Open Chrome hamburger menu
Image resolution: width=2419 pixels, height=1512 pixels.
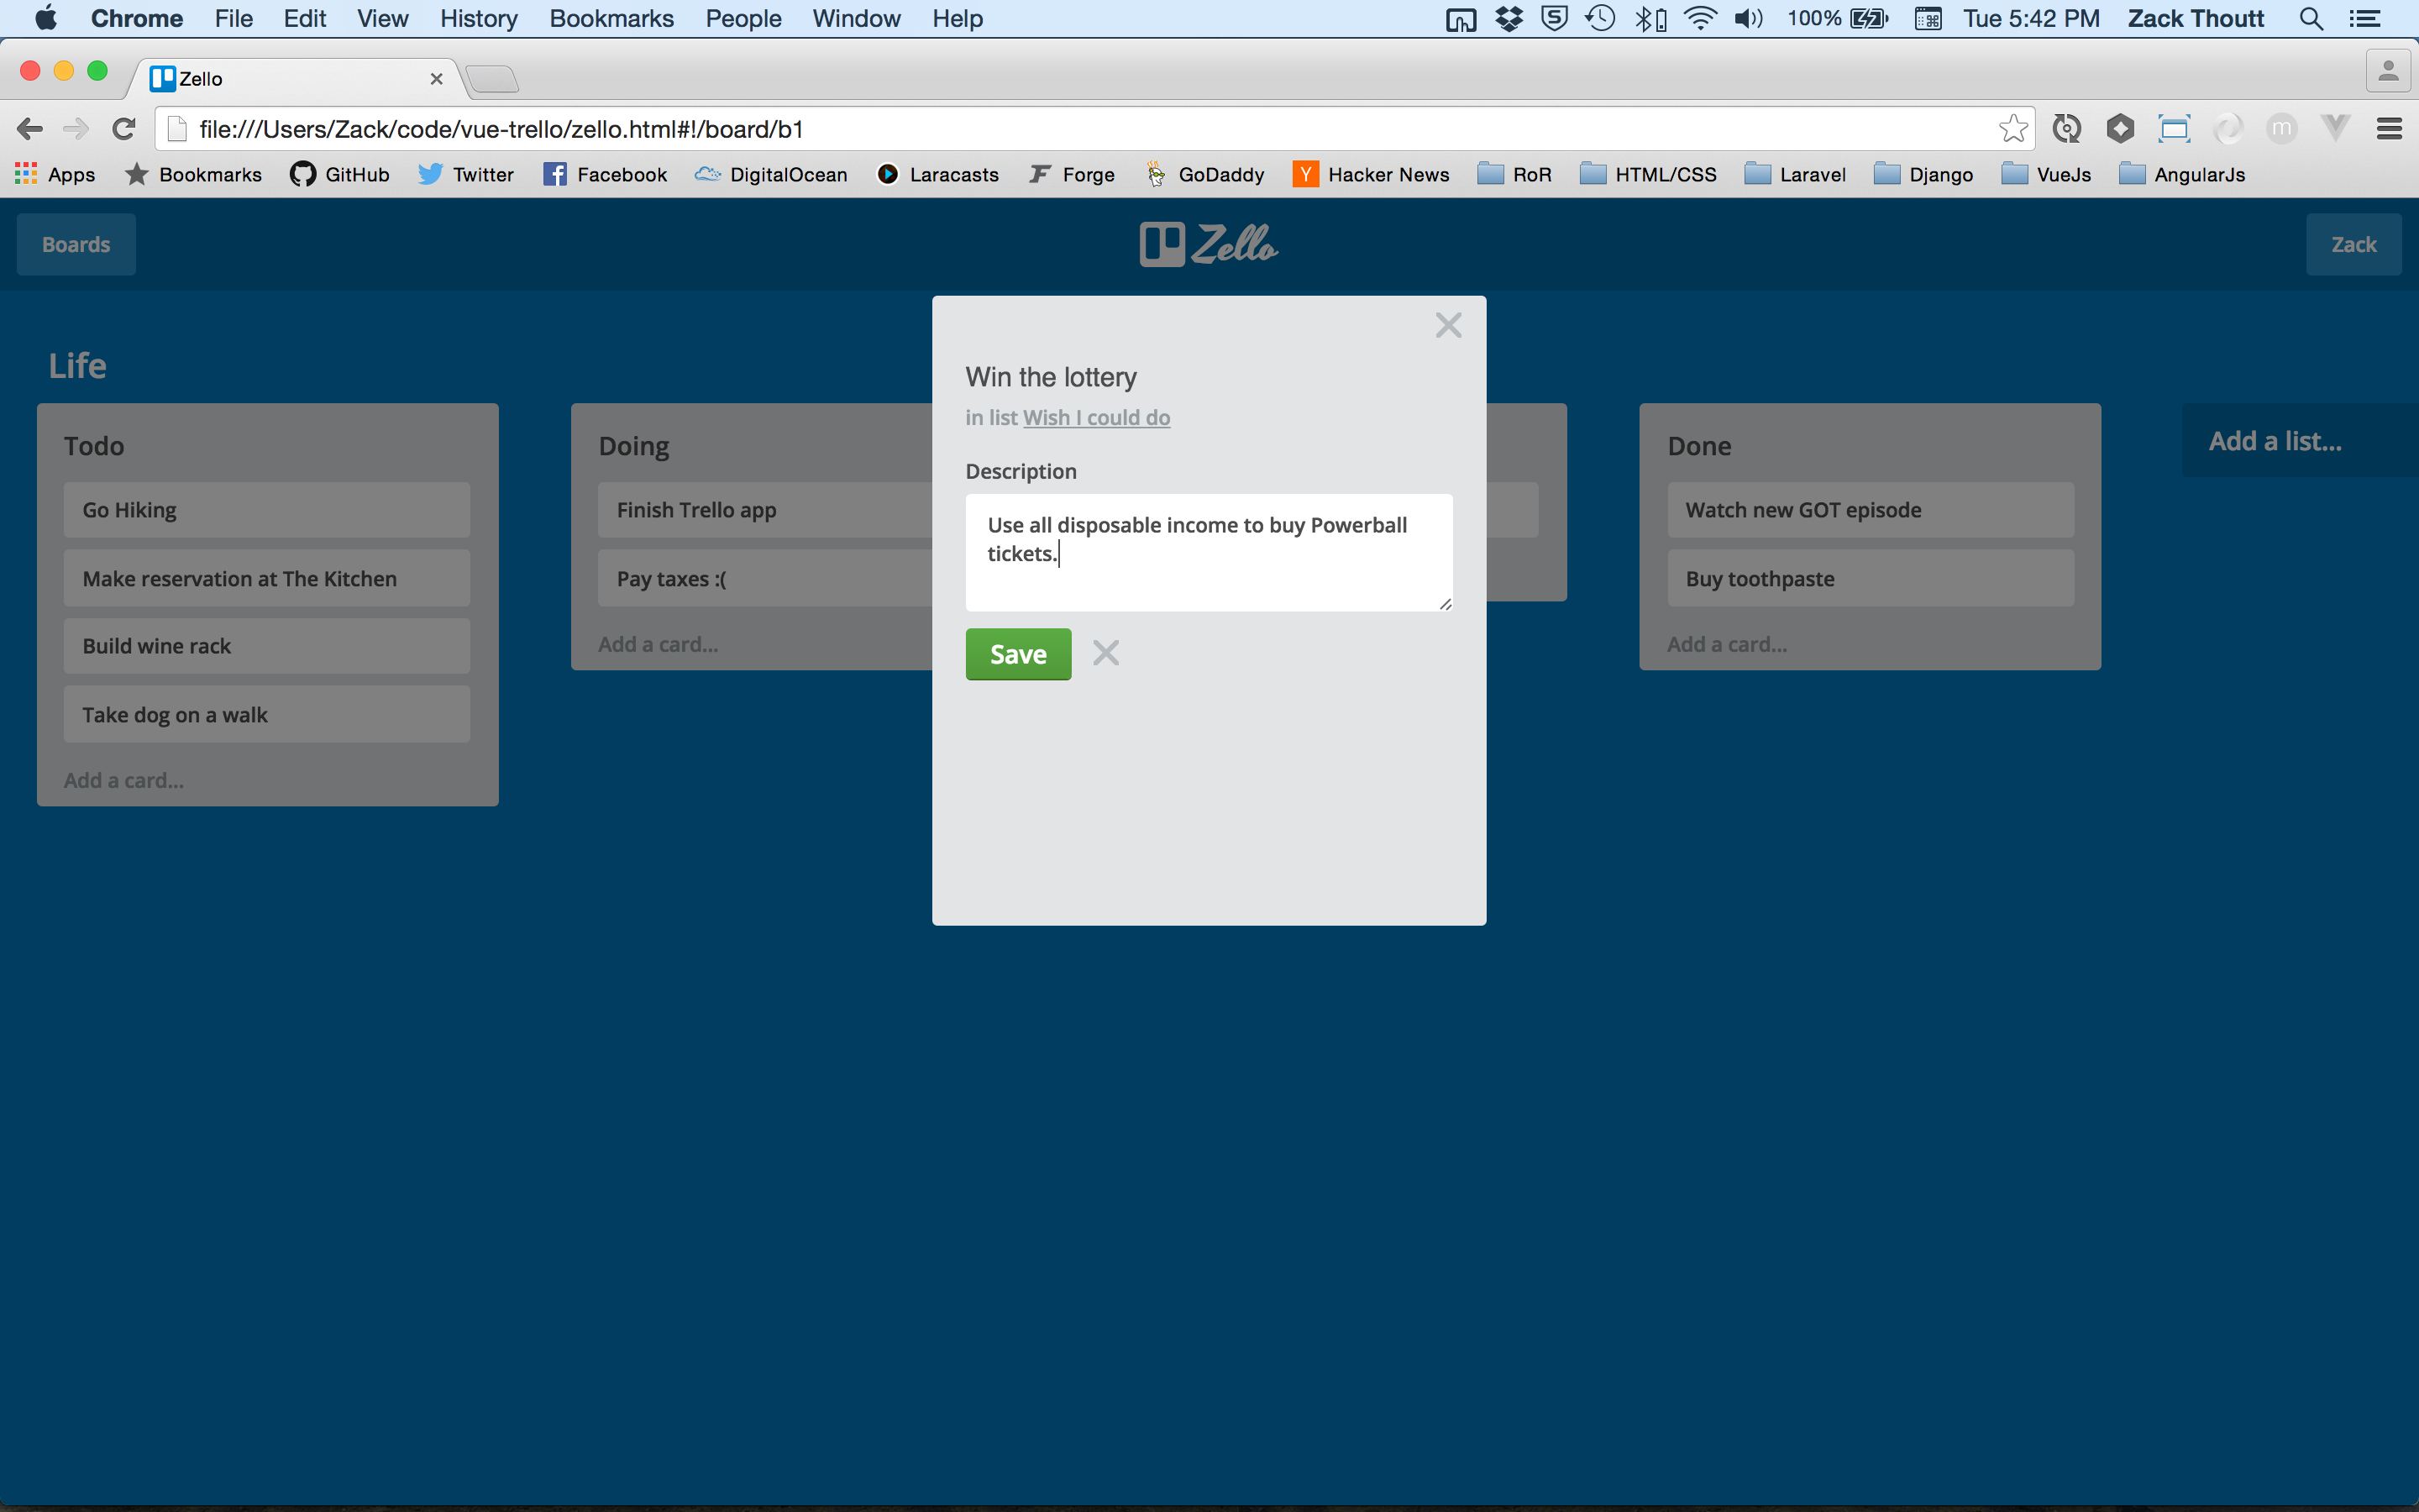(2389, 129)
